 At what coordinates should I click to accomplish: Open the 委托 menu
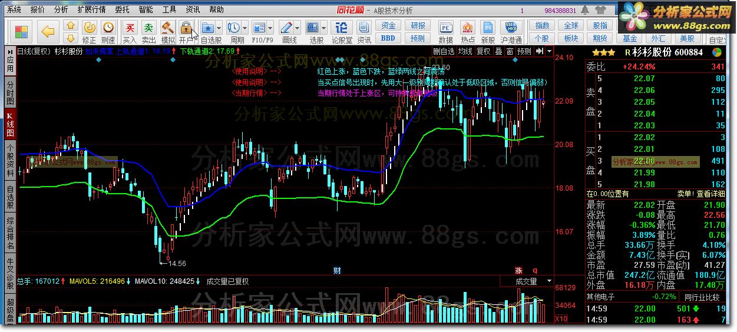(123, 10)
